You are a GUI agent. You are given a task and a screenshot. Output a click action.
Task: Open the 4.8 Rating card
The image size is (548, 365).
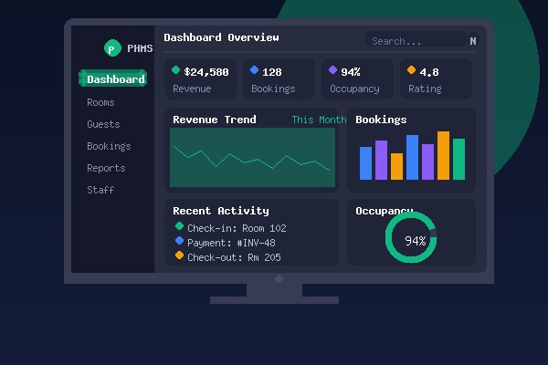click(x=437, y=79)
